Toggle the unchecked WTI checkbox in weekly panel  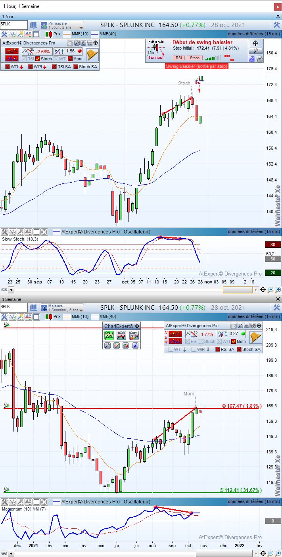[x=171, y=349]
